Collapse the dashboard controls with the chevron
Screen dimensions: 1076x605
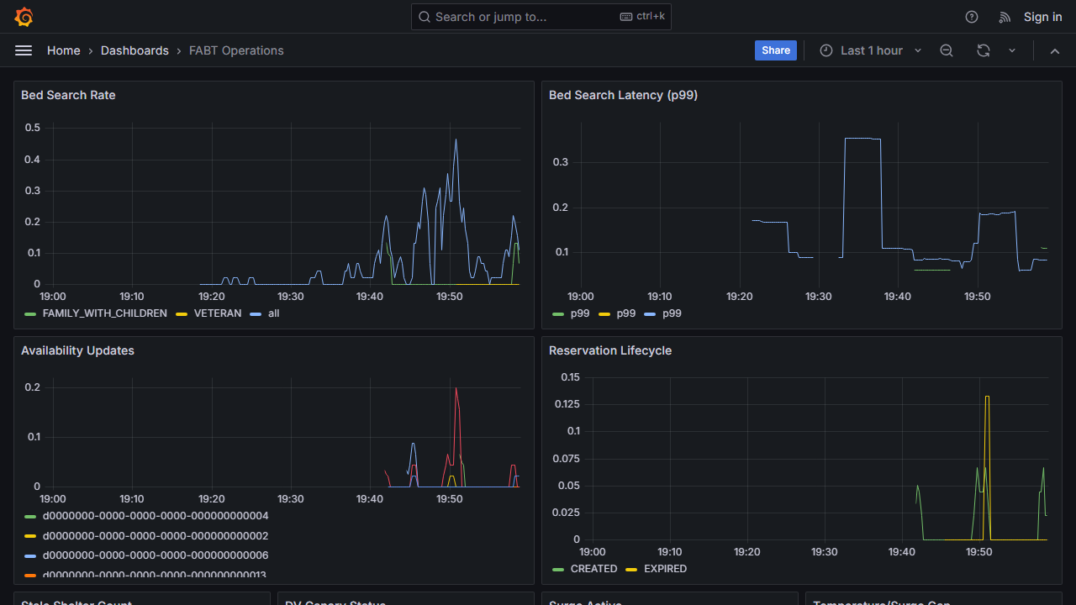click(x=1055, y=50)
